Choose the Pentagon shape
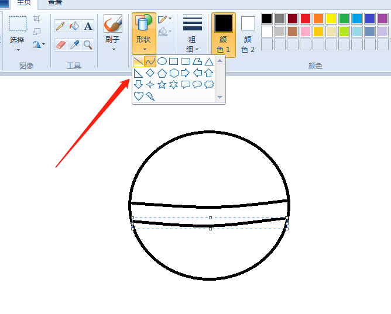Screen dimensions: 391x314 coord(162,73)
